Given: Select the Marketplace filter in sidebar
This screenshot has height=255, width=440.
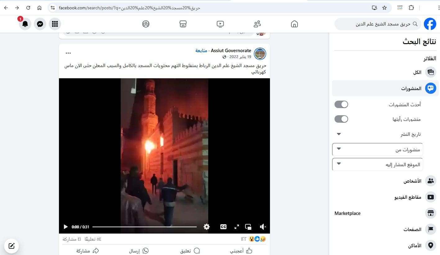Looking at the screenshot, I should tap(385, 213).
